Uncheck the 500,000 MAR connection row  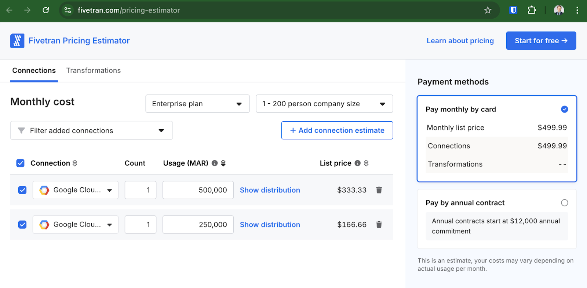22,190
